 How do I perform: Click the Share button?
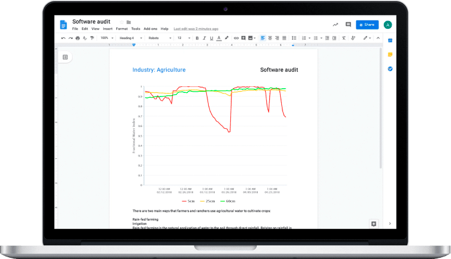[x=367, y=25]
